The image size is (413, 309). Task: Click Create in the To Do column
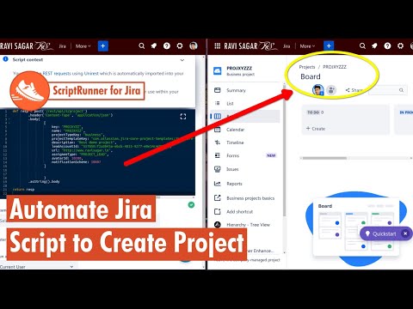316,129
